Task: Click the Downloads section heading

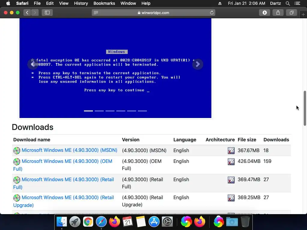Action: coord(32,127)
